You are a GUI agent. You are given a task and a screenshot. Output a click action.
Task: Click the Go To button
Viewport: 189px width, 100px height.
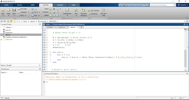[x=35, y=12]
